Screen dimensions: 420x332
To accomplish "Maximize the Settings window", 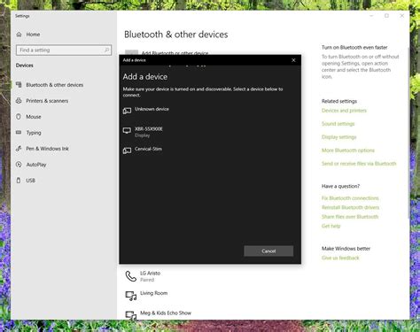I will click(x=386, y=16).
